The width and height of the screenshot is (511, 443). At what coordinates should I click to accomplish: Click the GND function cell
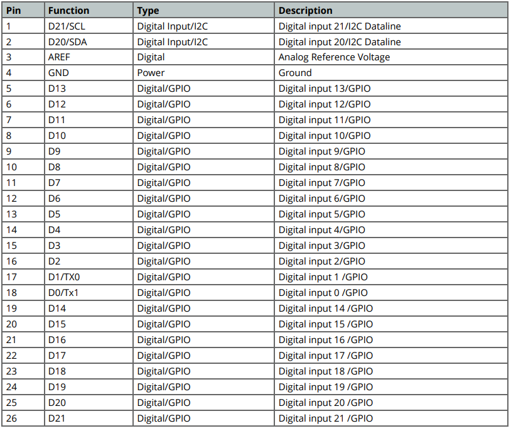(89, 73)
